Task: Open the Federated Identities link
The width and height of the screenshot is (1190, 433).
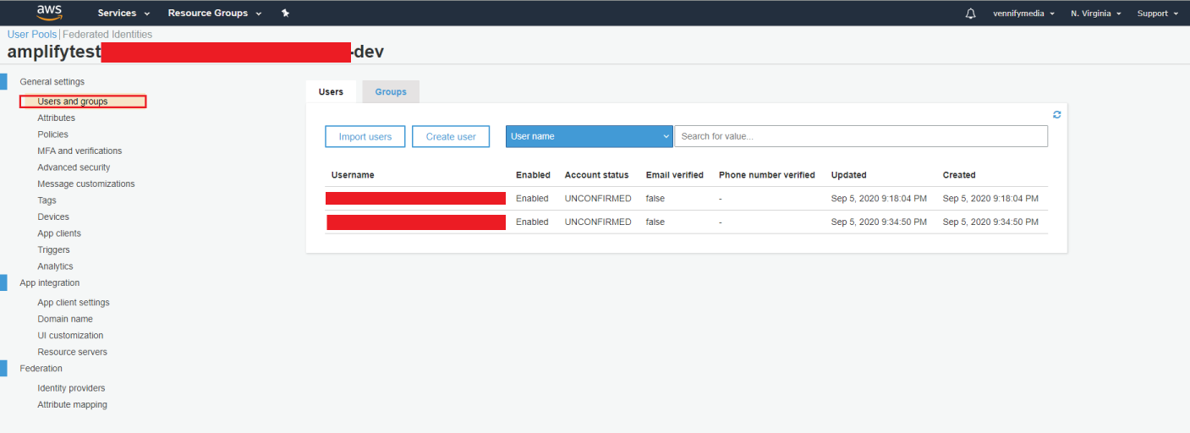Action: click(107, 35)
